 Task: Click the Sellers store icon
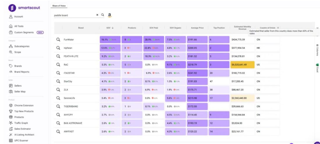[x=11, y=86]
